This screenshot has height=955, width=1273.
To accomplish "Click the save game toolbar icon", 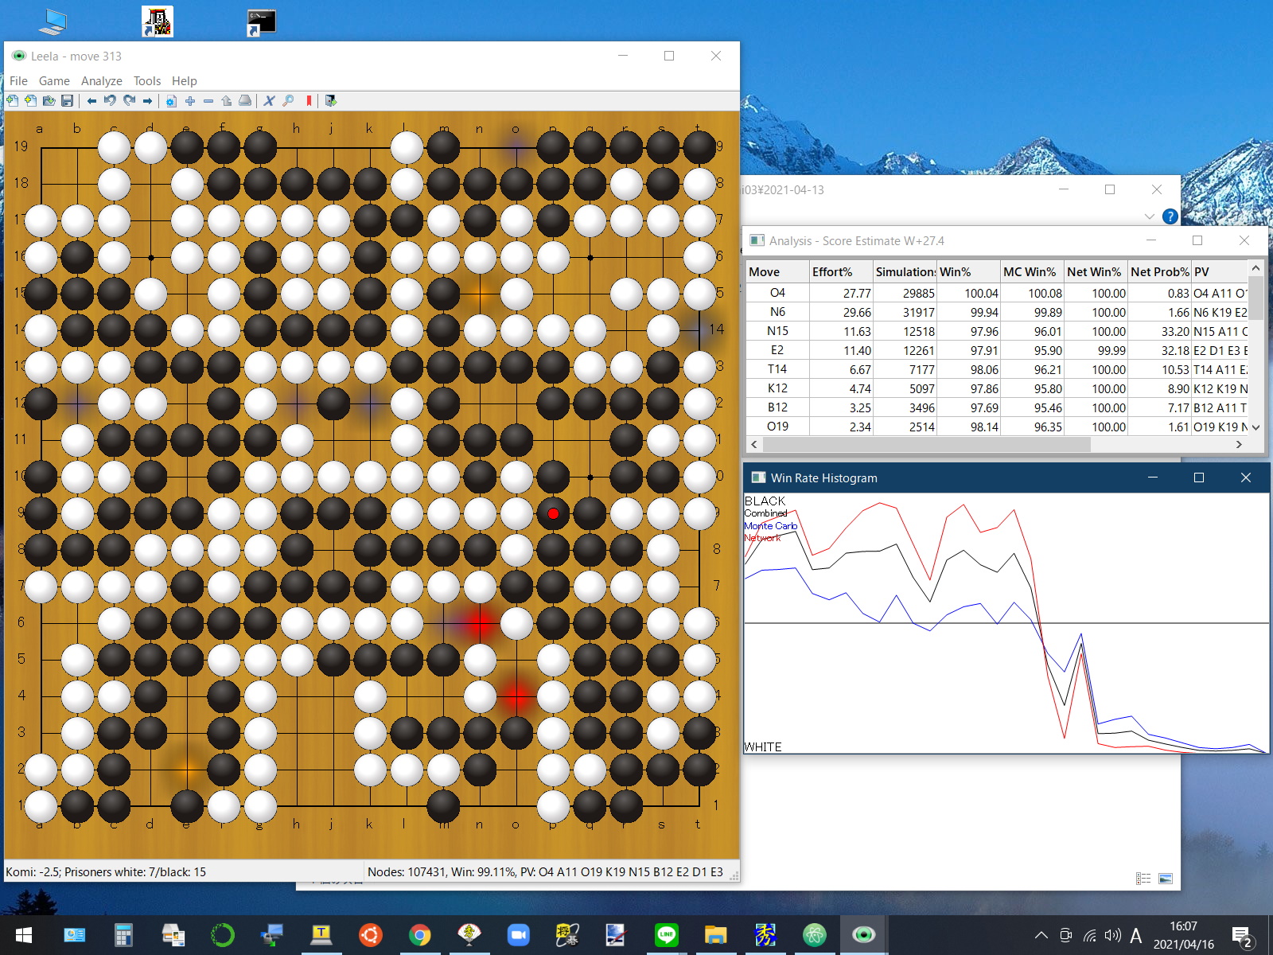I will (68, 101).
